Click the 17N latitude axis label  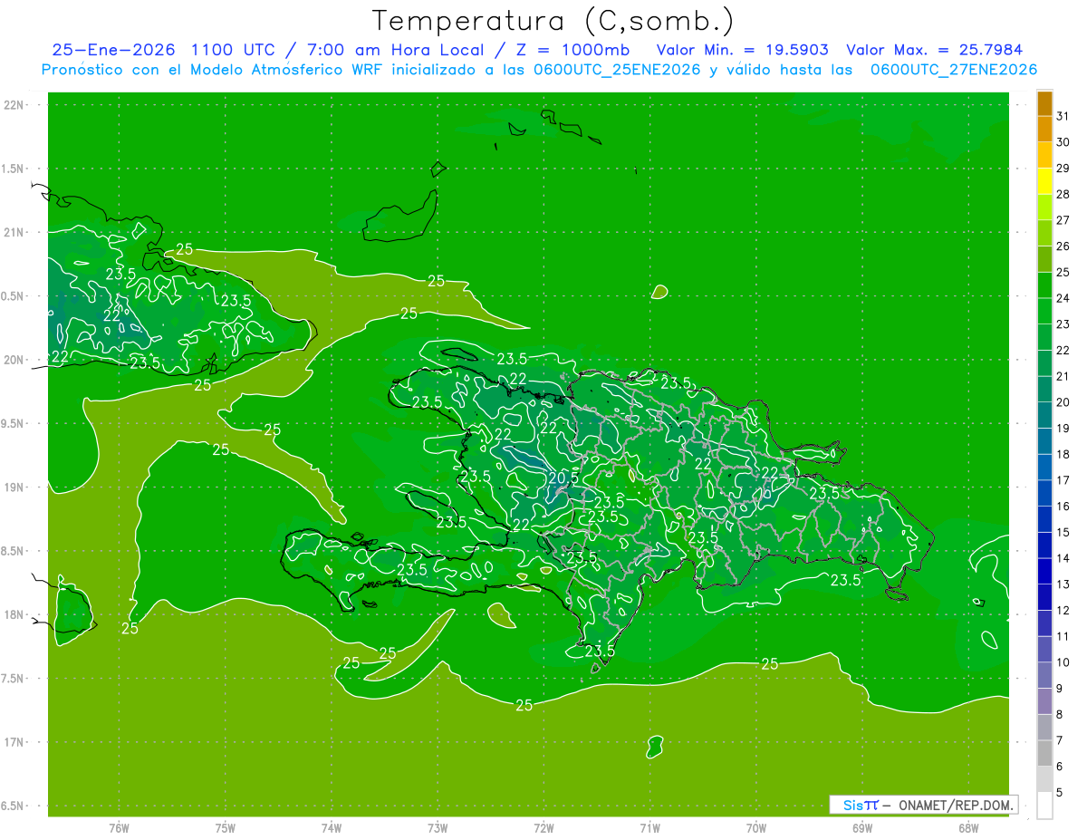[x=14, y=742]
